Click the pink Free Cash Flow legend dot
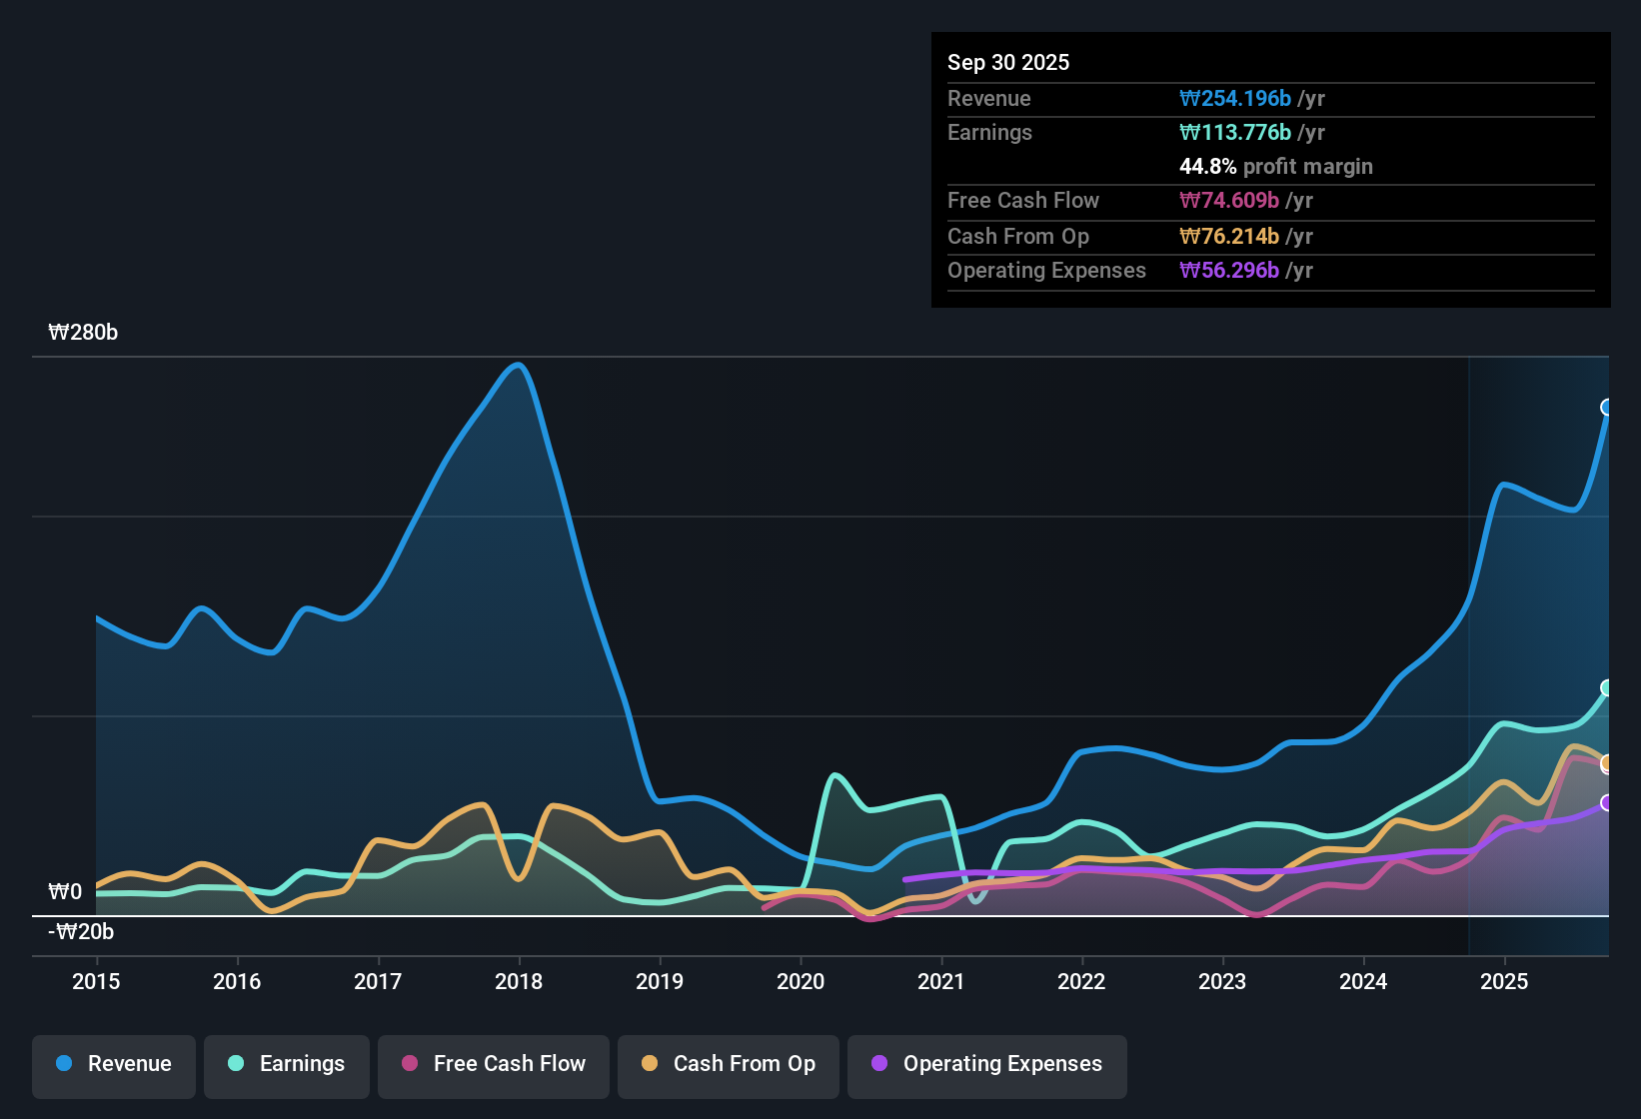1641x1119 pixels. 409,1064
